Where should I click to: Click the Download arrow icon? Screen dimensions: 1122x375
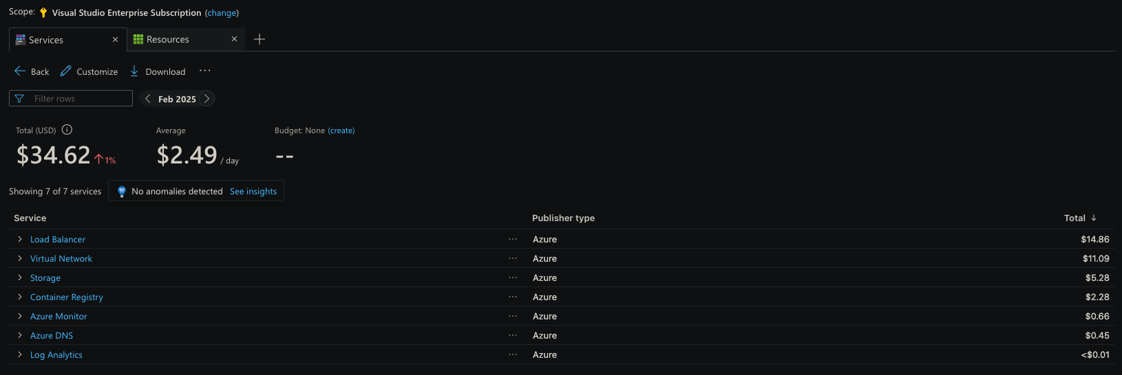134,71
